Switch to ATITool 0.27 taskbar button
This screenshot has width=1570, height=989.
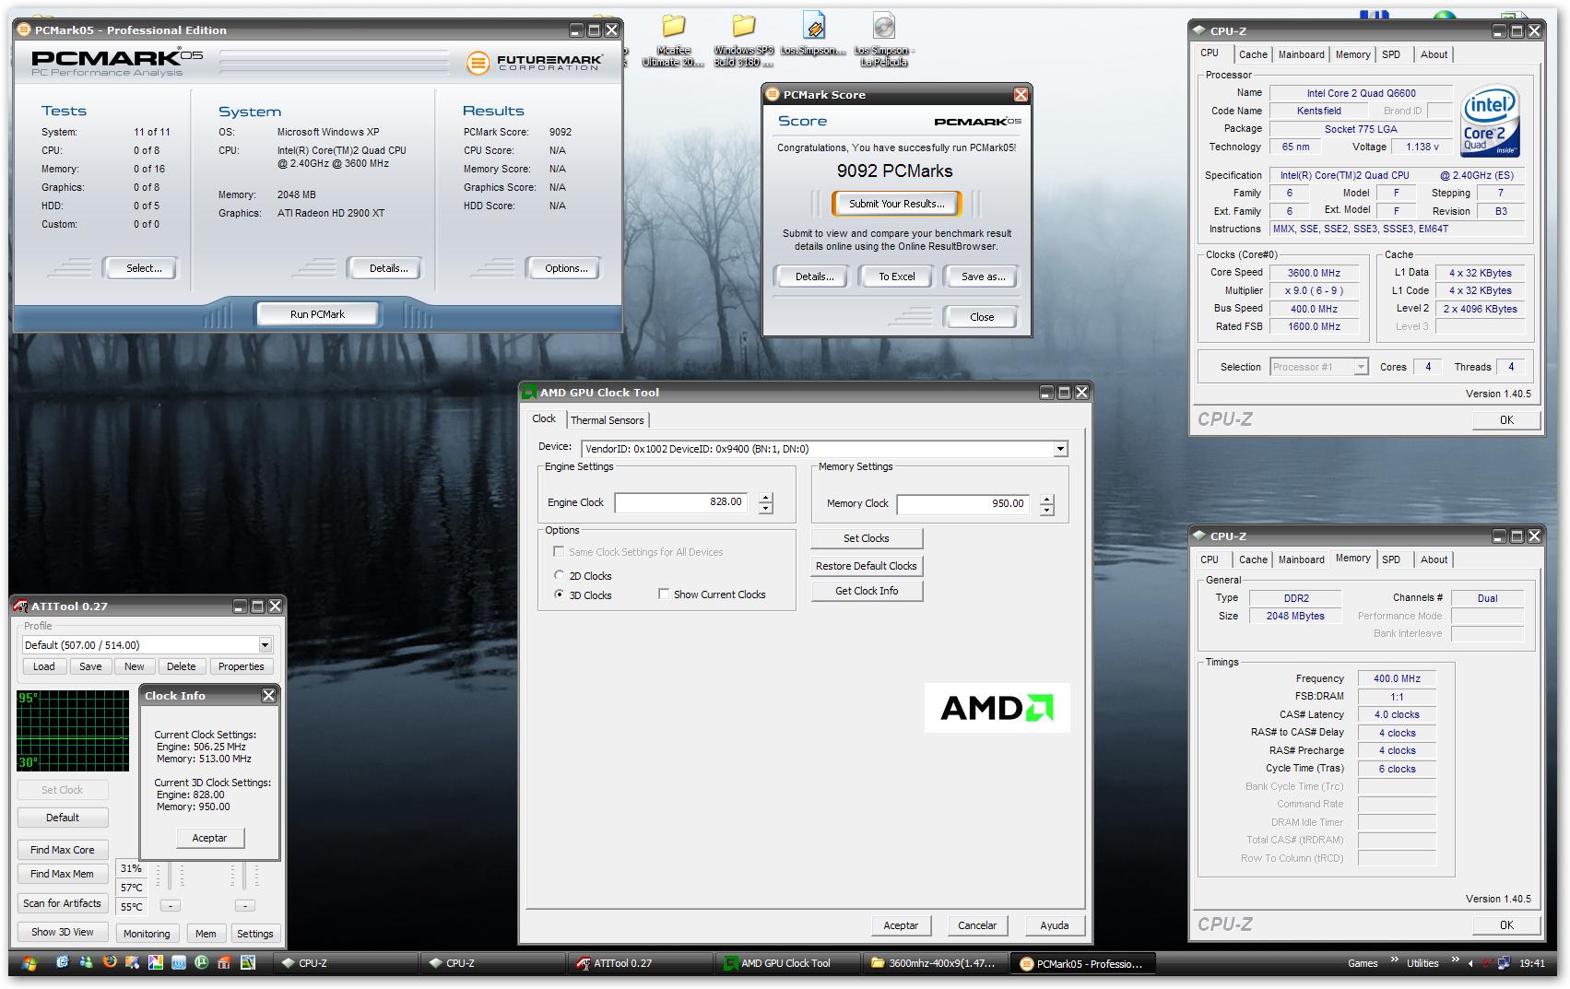pos(639,963)
